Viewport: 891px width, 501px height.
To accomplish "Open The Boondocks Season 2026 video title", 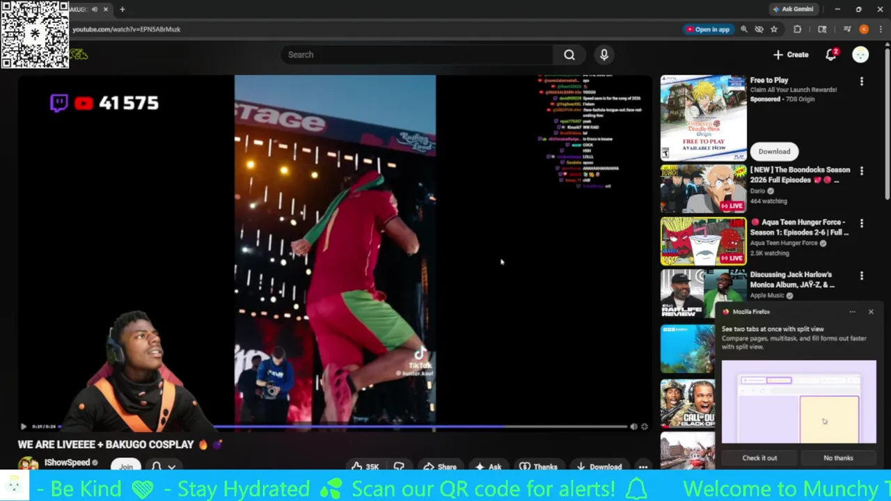I will [800, 175].
